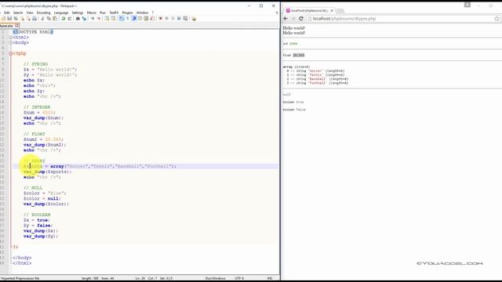Click the Stop Recording macro icon
This screenshot has height=282, width=502.
167,19
